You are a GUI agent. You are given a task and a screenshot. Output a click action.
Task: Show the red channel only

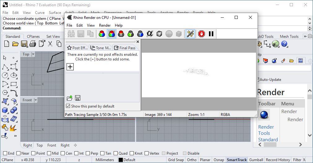pos(121,34)
